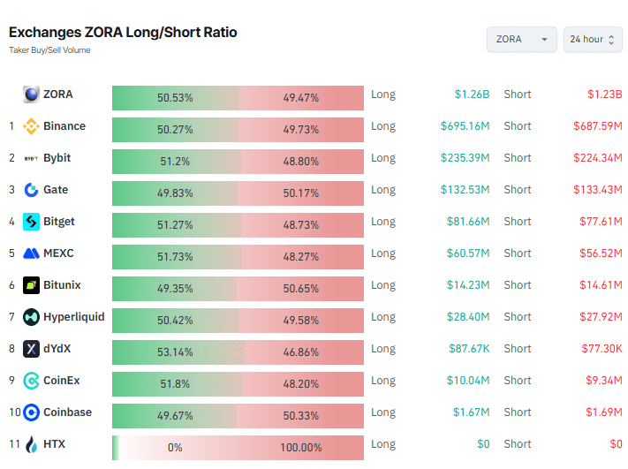Click the Bitget exchange logo
The image size is (628, 469).
click(31, 222)
